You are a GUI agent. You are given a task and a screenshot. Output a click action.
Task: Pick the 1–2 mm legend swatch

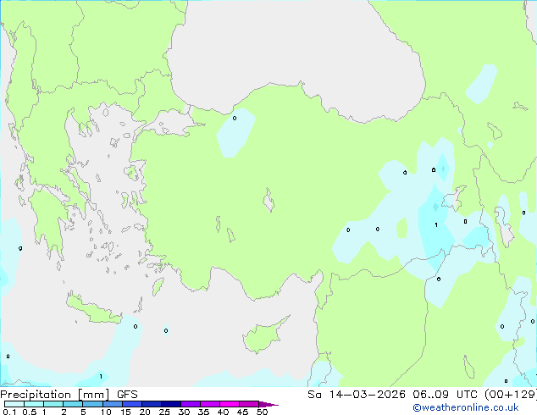coord(53,404)
